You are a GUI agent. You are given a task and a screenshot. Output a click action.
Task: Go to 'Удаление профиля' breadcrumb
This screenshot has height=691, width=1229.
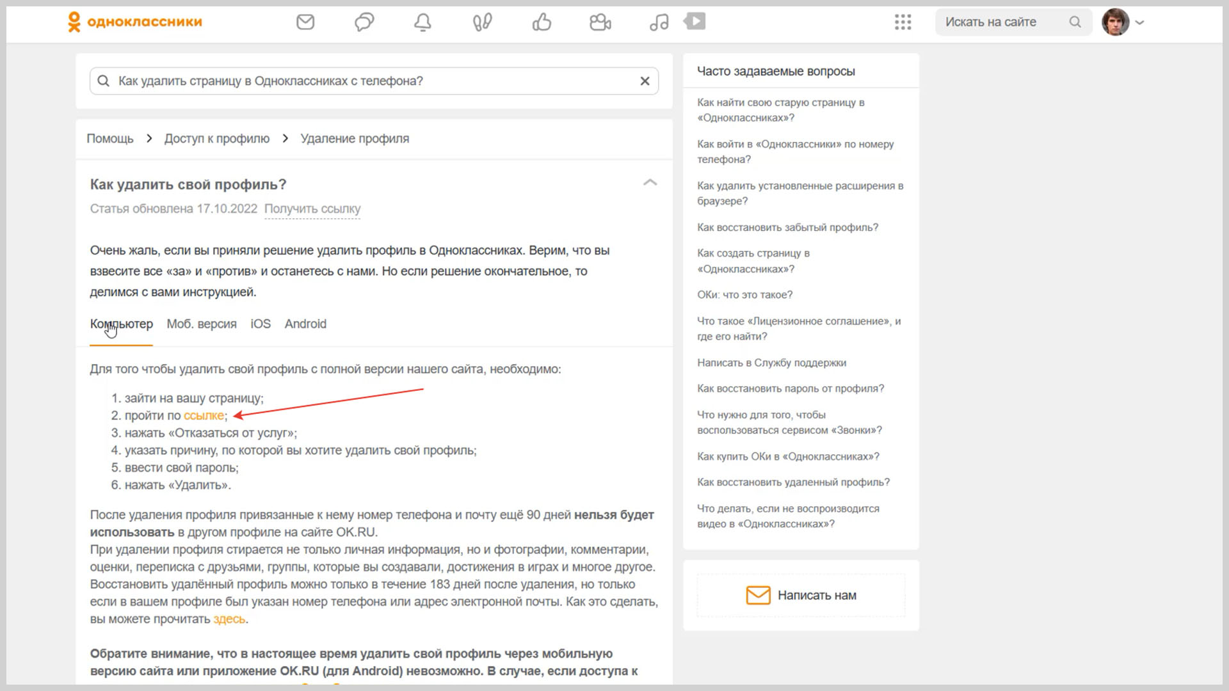(355, 139)
